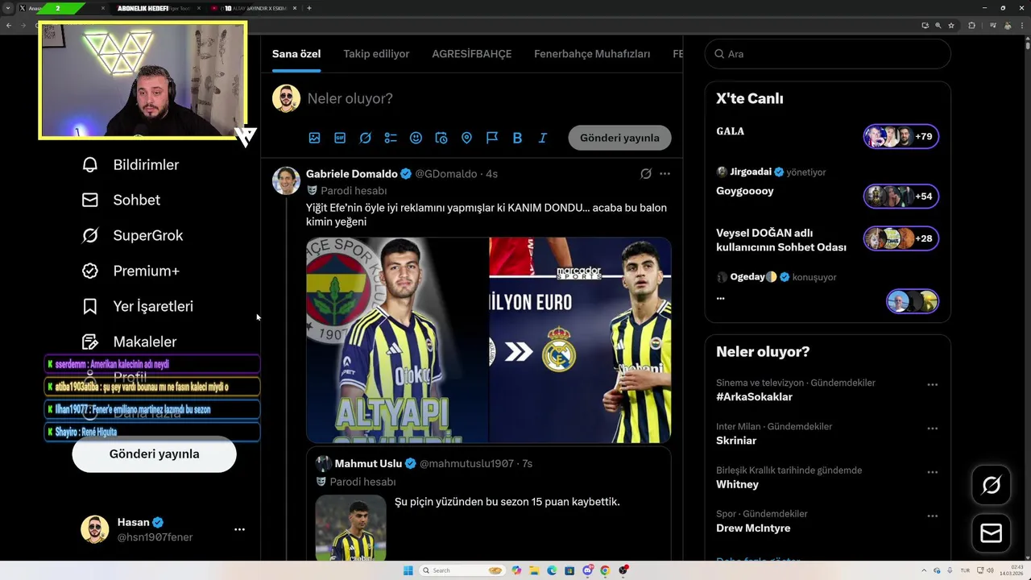Bookmark this page star icon
Image resolution: width=1031 pixels, height=580 pixels.
(x=951, y=25)
